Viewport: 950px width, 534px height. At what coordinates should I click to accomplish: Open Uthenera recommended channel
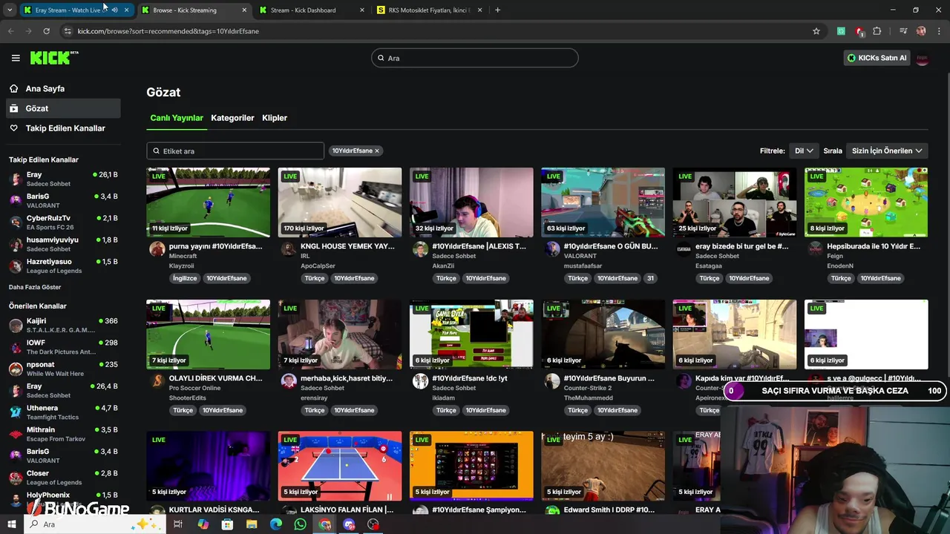pyautogui.click(x=63, y=412)
